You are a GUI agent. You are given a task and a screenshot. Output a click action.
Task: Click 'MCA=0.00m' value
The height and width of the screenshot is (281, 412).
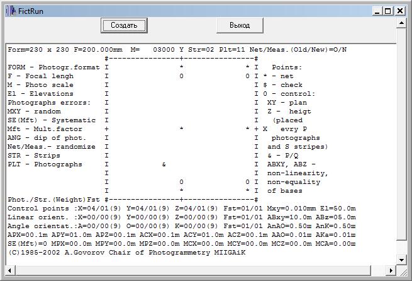tap(335, 244)
